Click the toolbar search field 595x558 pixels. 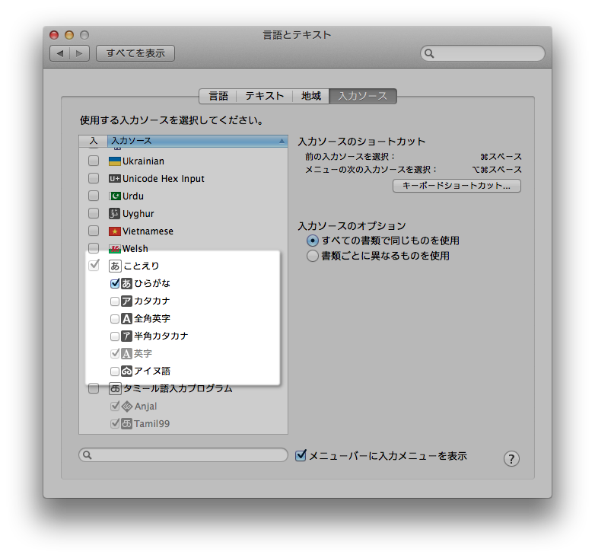click(x=482, y=53)
